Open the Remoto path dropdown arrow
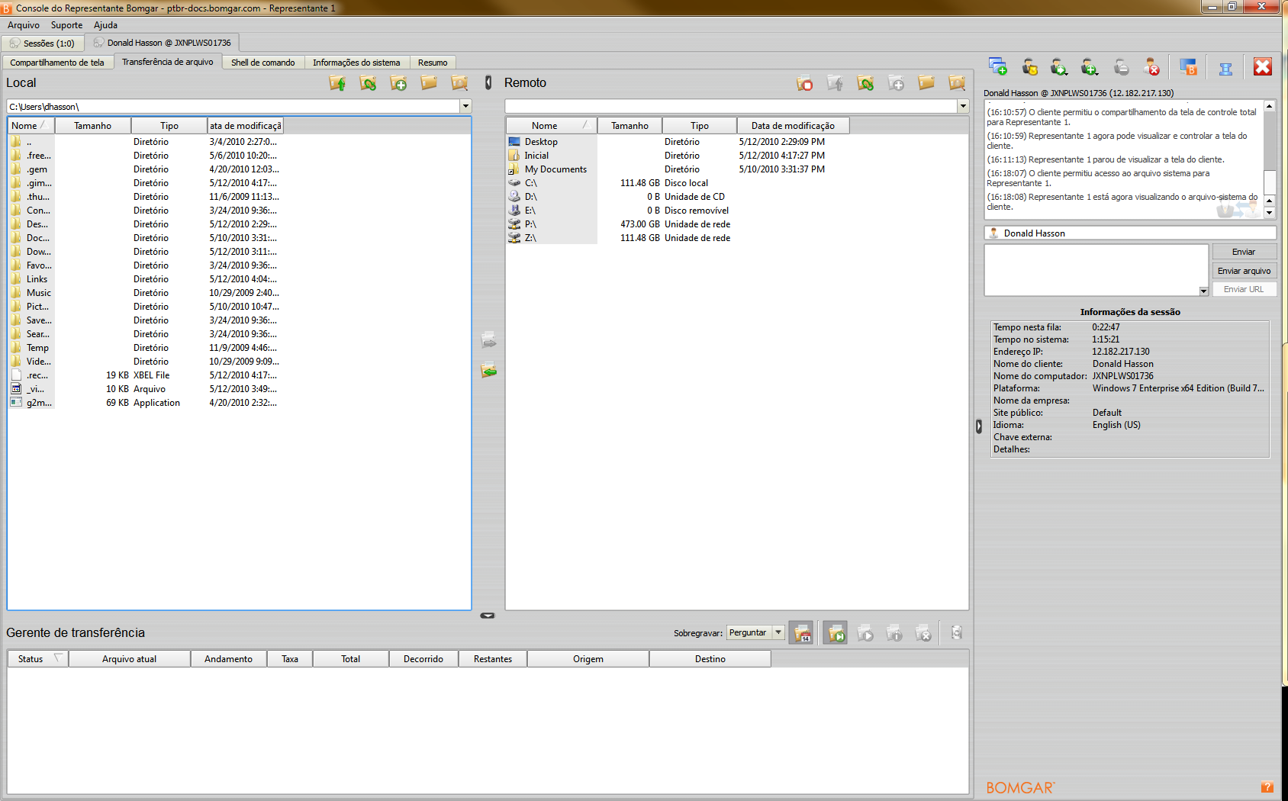The image size is (1288, 801). (963, 106)
